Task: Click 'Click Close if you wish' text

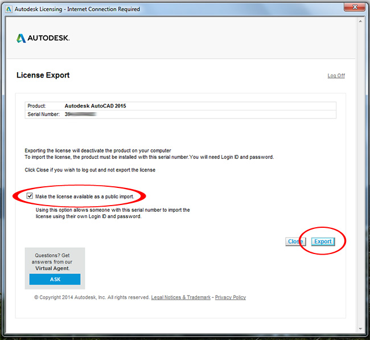Action: point(90,170)
